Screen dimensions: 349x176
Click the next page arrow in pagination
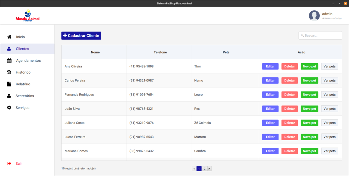point(209,169)
